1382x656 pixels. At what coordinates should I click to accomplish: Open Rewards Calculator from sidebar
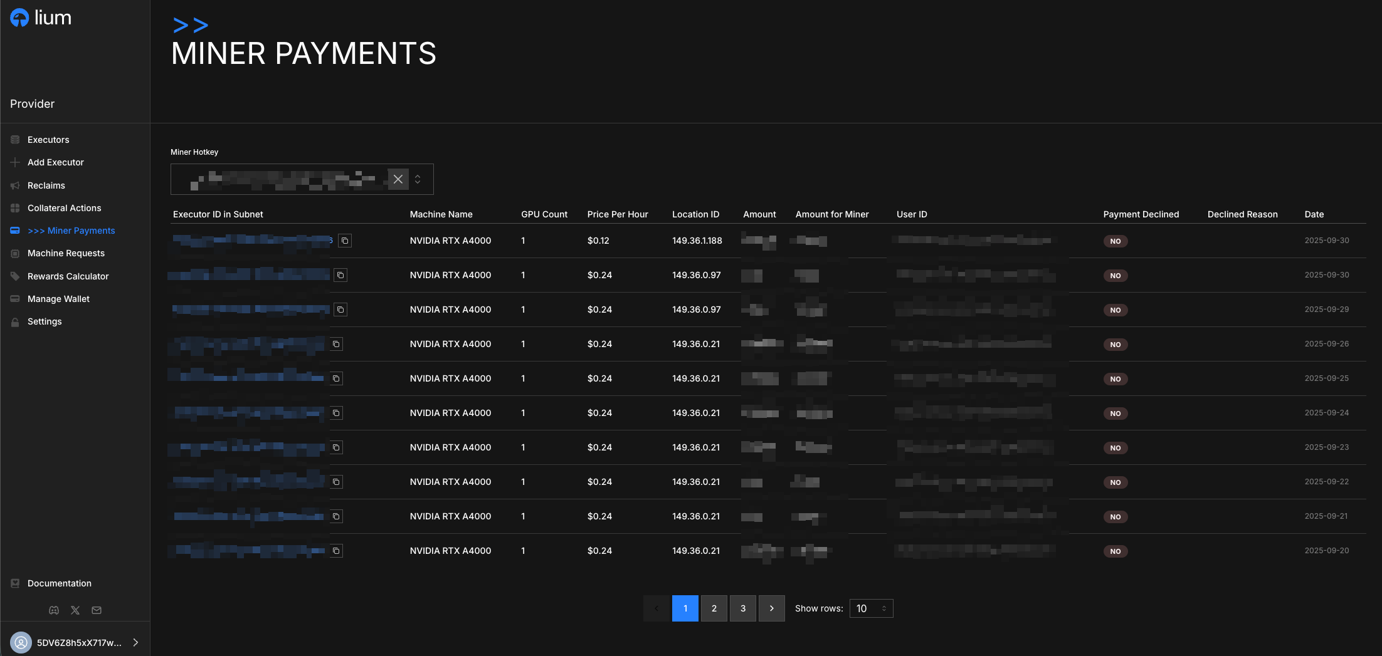(68, 276)
